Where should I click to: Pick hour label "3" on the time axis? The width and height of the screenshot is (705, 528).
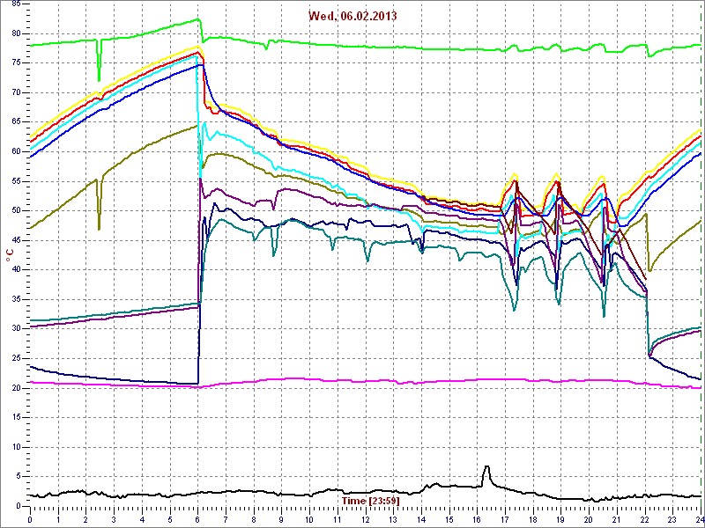tap(114, 520)
